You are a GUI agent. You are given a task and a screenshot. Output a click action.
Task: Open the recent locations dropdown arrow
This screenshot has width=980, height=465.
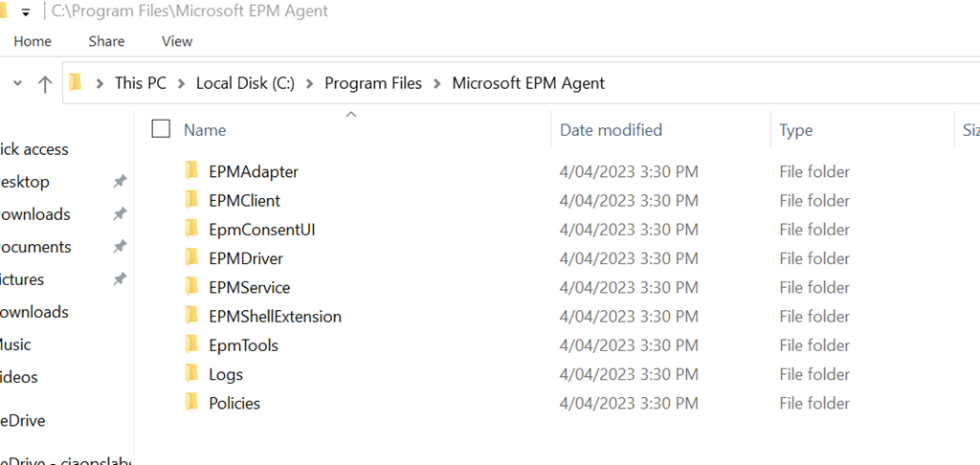click(17, 84)
